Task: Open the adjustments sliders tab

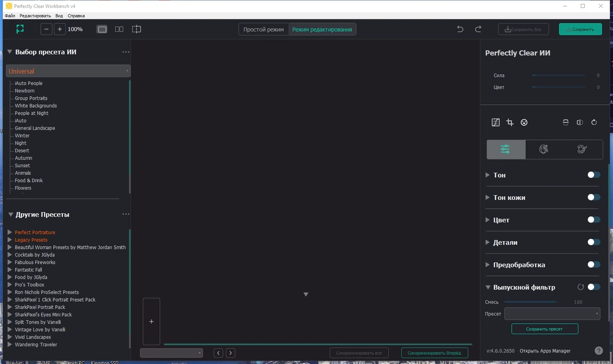Action: pyautogui.click(x=506, y=149)
